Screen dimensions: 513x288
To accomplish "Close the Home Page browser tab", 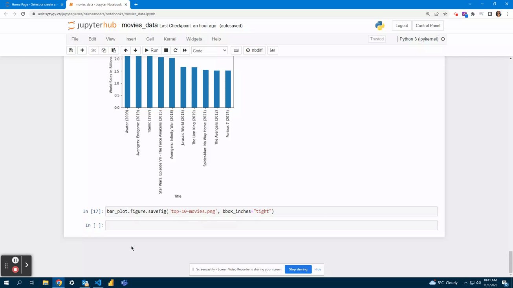I will click(x=62, y=5).
